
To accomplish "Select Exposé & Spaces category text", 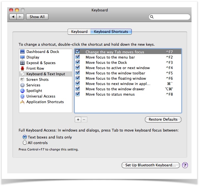I will tap(41, 63).
